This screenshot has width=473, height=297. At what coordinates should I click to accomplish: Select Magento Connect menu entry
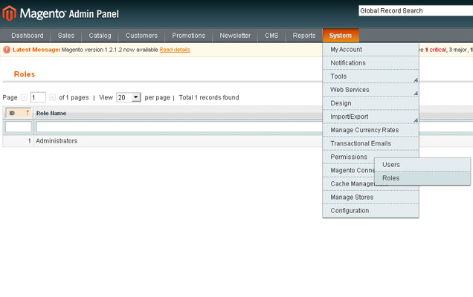(349, 170)
